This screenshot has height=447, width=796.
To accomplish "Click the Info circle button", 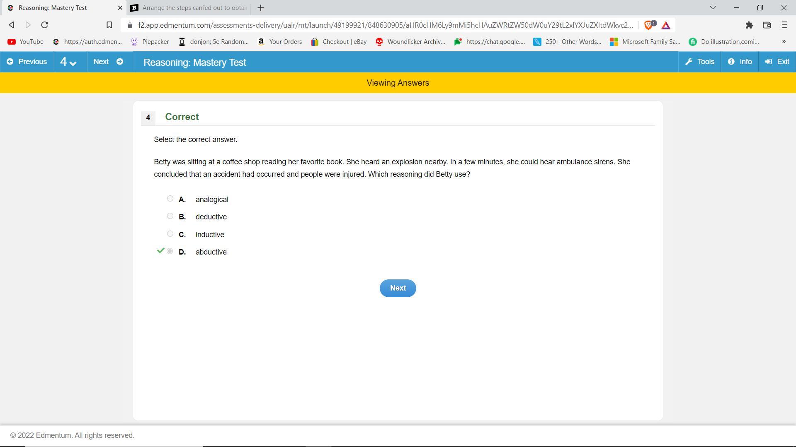I will pos(740,62).
